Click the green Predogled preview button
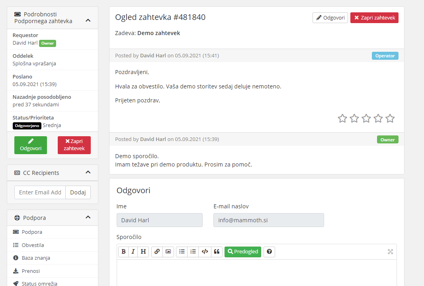The height and width of the screenshot is (286, 424). [x=243, y=252]
